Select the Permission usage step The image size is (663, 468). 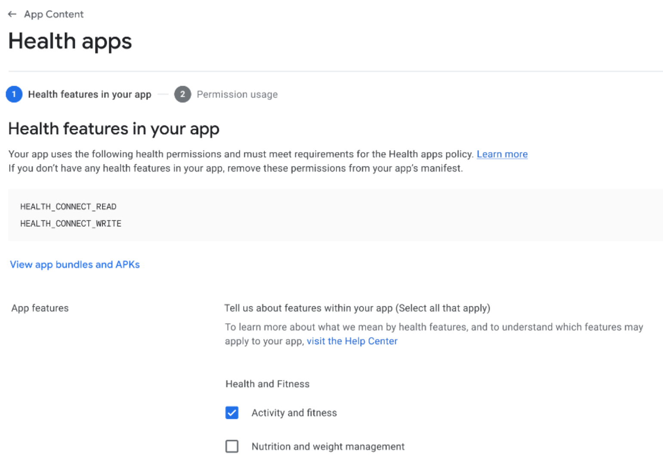click(237, 94)
